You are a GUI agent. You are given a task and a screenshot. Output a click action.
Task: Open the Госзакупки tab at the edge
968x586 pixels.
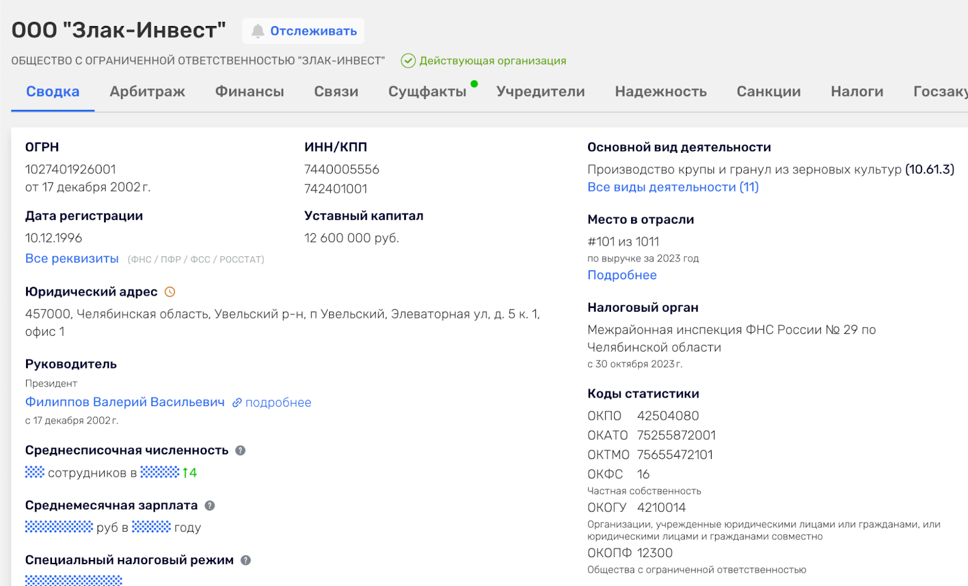click(940, 91)
